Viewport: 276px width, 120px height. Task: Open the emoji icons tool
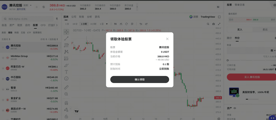tap(66, 78)
